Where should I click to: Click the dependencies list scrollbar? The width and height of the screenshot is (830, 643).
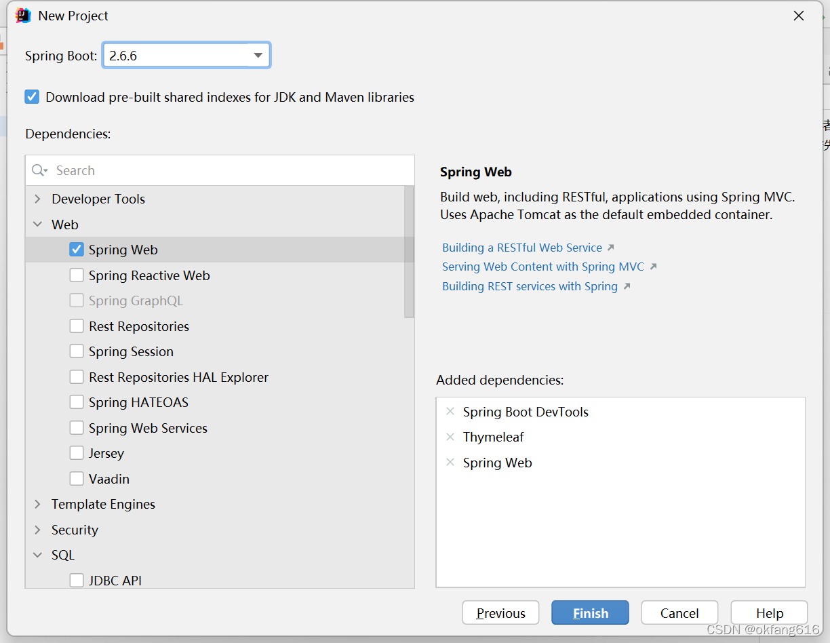click(x=409, y=252)
